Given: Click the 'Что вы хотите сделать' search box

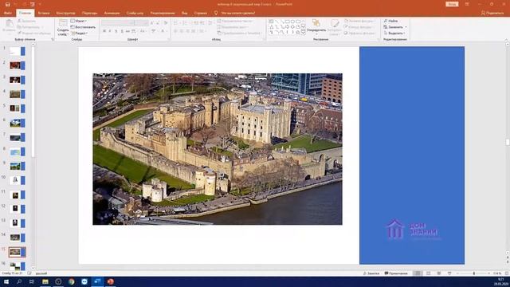Looking at the screenshot, I should (x=237, y=13).
